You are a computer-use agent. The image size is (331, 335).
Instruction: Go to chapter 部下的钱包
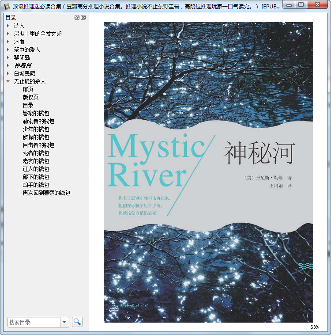click(x=36, y=177)
